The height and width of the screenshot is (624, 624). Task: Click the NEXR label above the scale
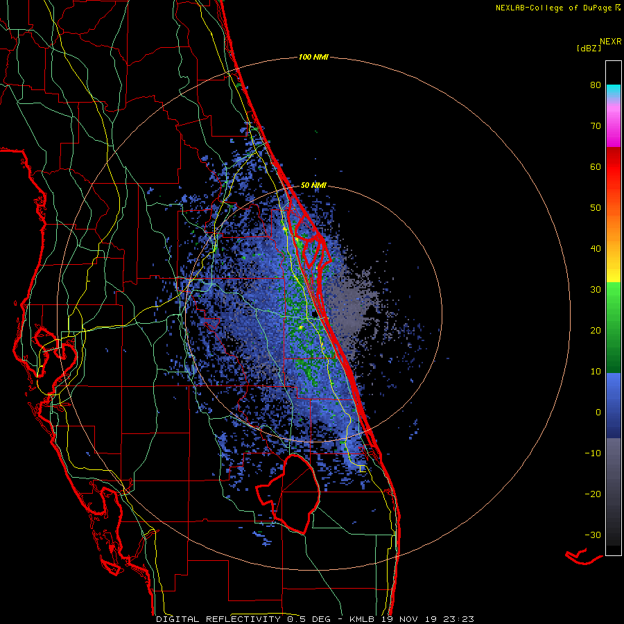click(x=610, y=42)
